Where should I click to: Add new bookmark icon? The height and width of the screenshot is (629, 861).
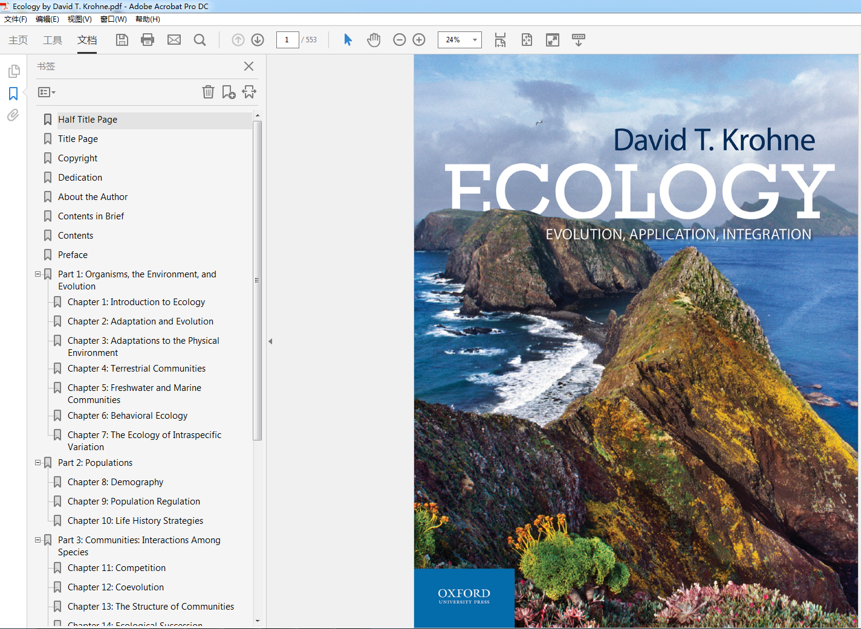[229, 92]
